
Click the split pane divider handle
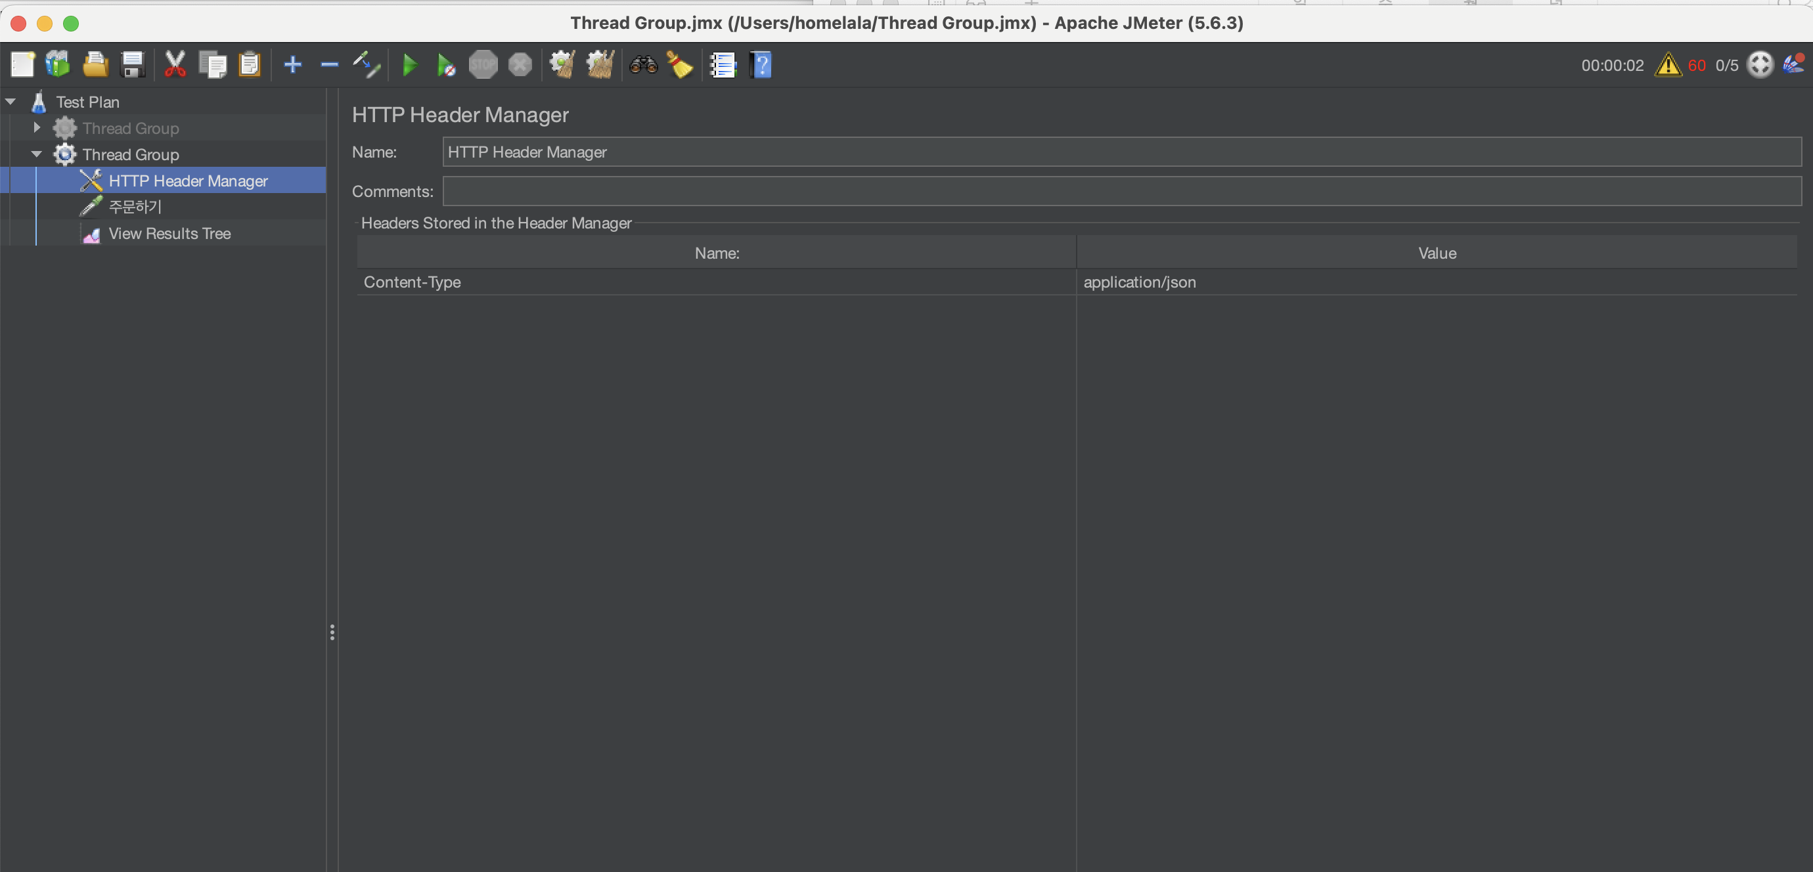332,632
